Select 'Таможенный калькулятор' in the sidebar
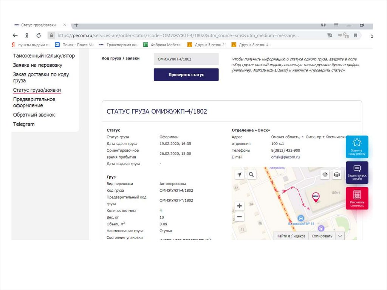The width and height of the screenshot is (387, 290). [x=44, y=56]
